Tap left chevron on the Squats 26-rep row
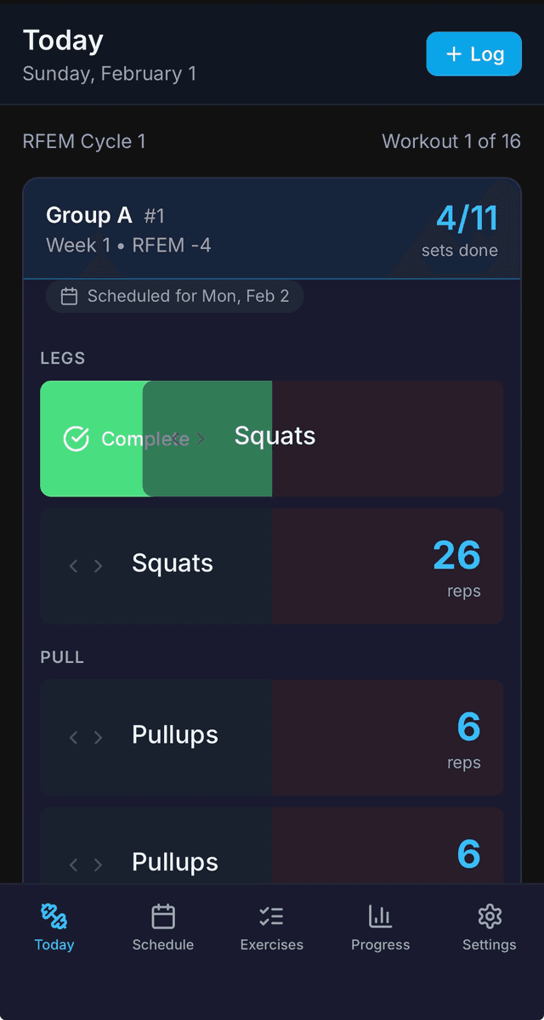 [73, 565]
